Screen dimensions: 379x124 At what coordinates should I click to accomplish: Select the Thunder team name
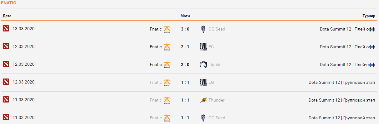tap(217, 100)
